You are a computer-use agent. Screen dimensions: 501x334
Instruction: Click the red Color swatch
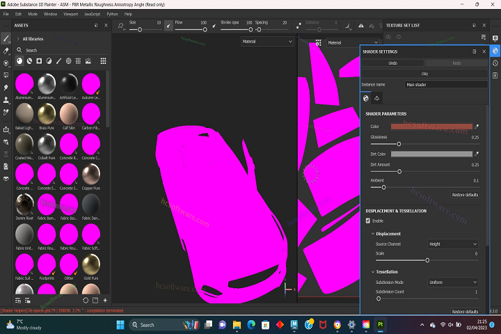431,127
